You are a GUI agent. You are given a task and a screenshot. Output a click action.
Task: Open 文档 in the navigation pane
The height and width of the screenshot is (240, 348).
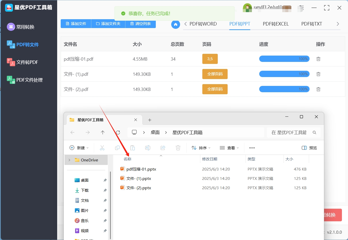[85, 200]
